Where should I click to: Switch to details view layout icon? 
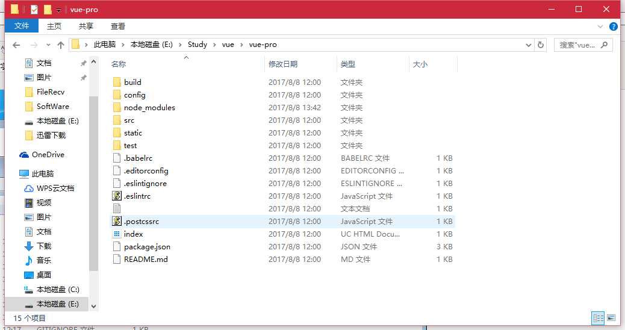[x=599, y=317]
